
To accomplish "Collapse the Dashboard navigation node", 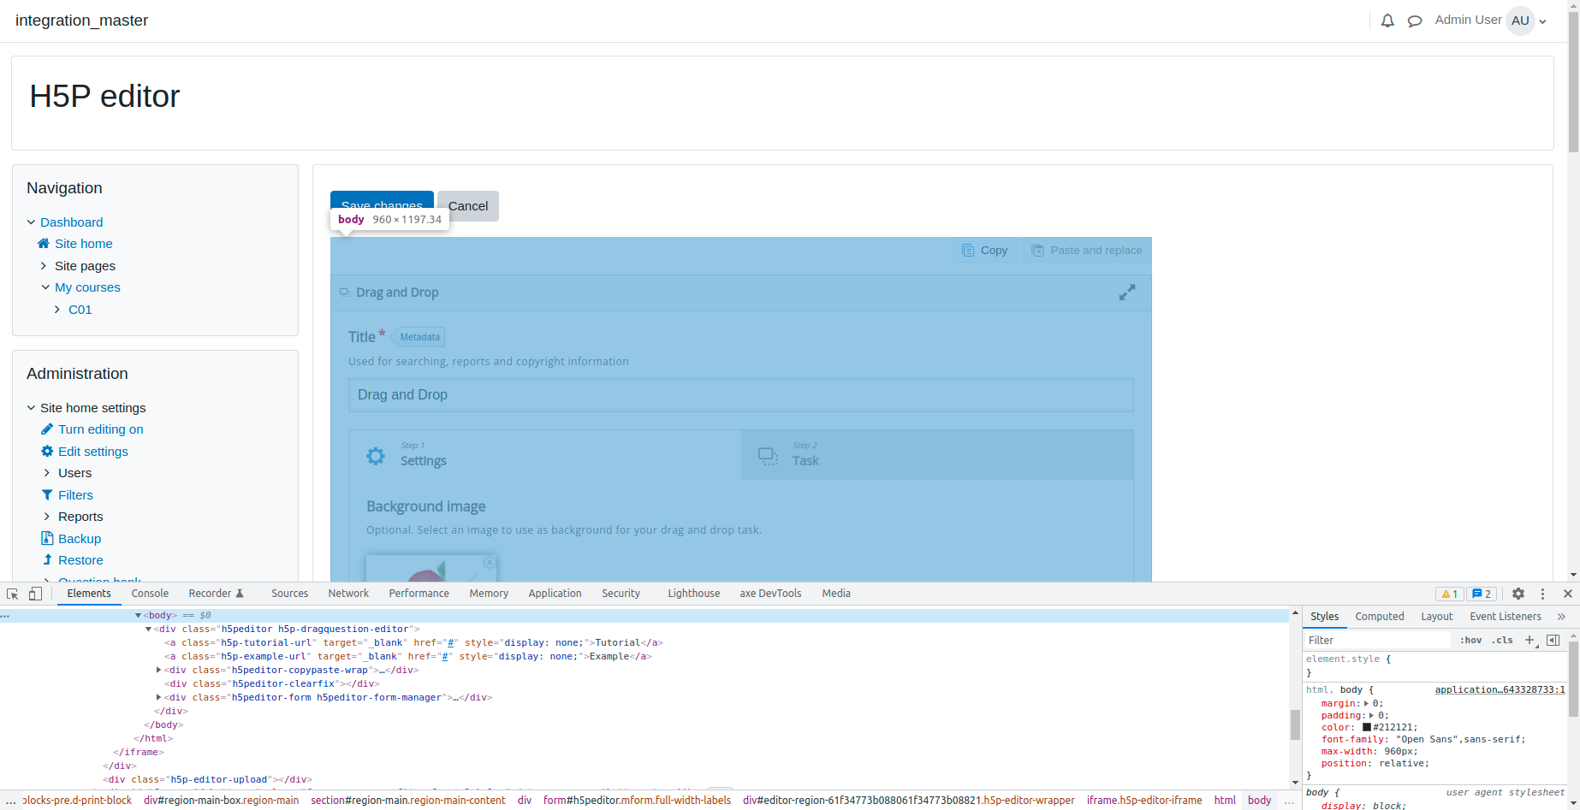I will (x=32, y=222).
